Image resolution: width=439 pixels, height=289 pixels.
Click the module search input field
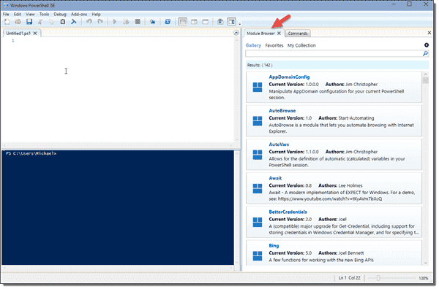point(334,53)
